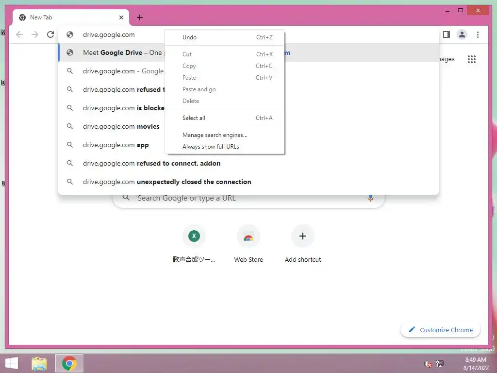Open a new tab with plus button
This screenshot has height=373, width=497.
point(140,17)
